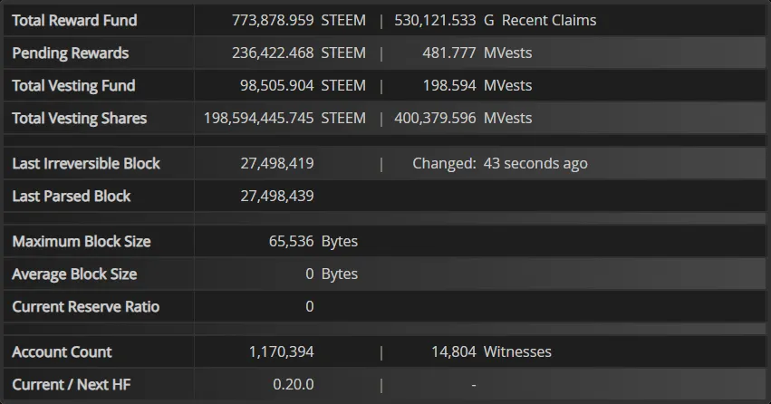Click the Last Irreversible Block label
The width and height of the screenshot is (771, 404).
86,163
